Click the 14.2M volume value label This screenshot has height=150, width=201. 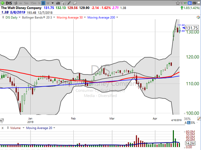coord(190,143)
